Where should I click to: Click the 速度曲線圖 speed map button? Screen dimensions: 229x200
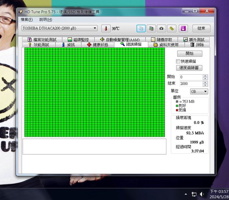[x=189, y=68]
